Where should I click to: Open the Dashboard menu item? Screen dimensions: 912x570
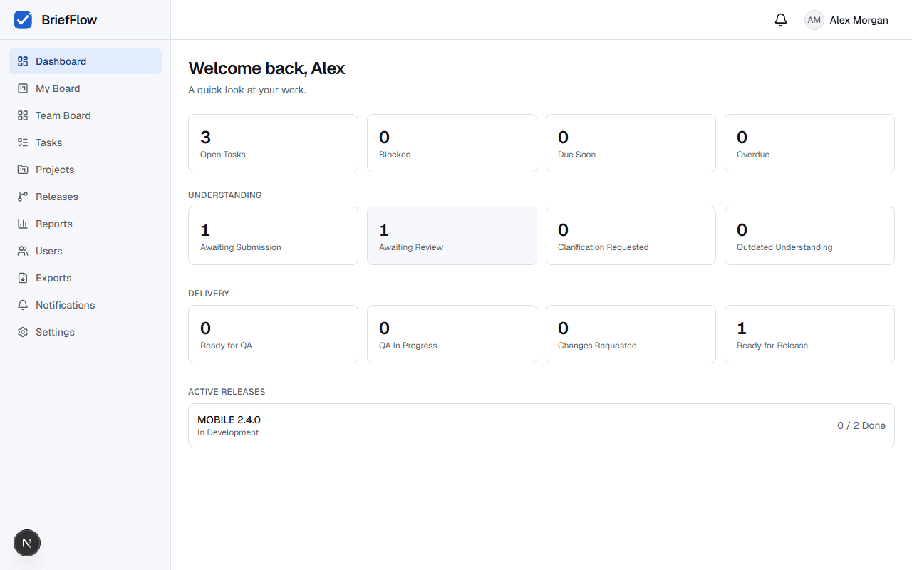(x=85, y=61)
